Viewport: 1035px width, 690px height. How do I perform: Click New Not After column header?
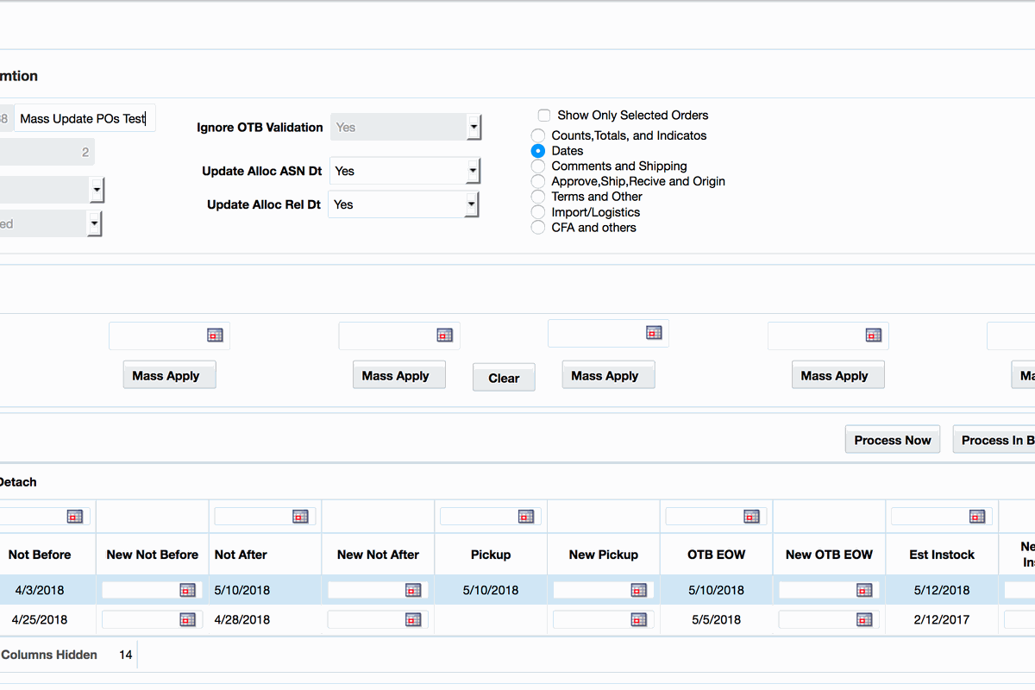pyautogui.click(x=378, y=555)
